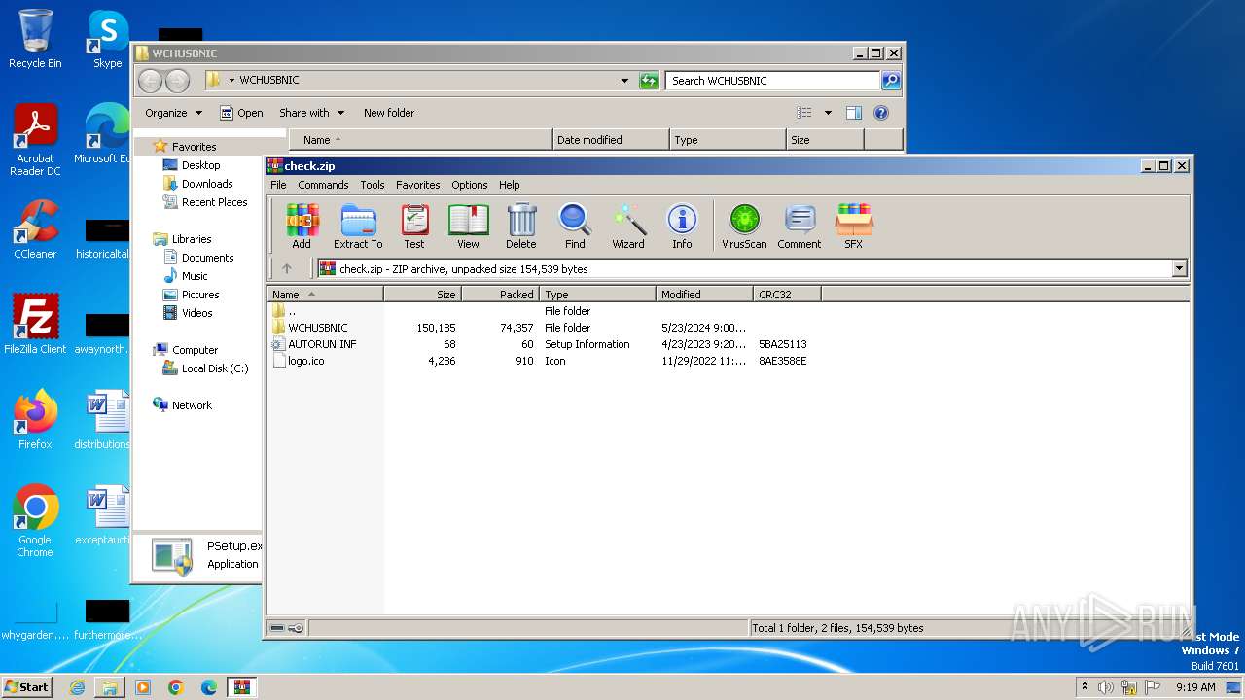Open the Help menu in WinRAR
Viewport: 1245px width, 700px height.
point(510,185)
